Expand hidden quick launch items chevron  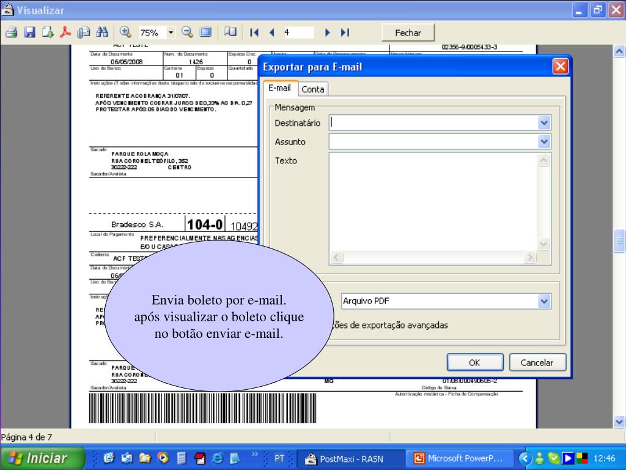(254, 454)
